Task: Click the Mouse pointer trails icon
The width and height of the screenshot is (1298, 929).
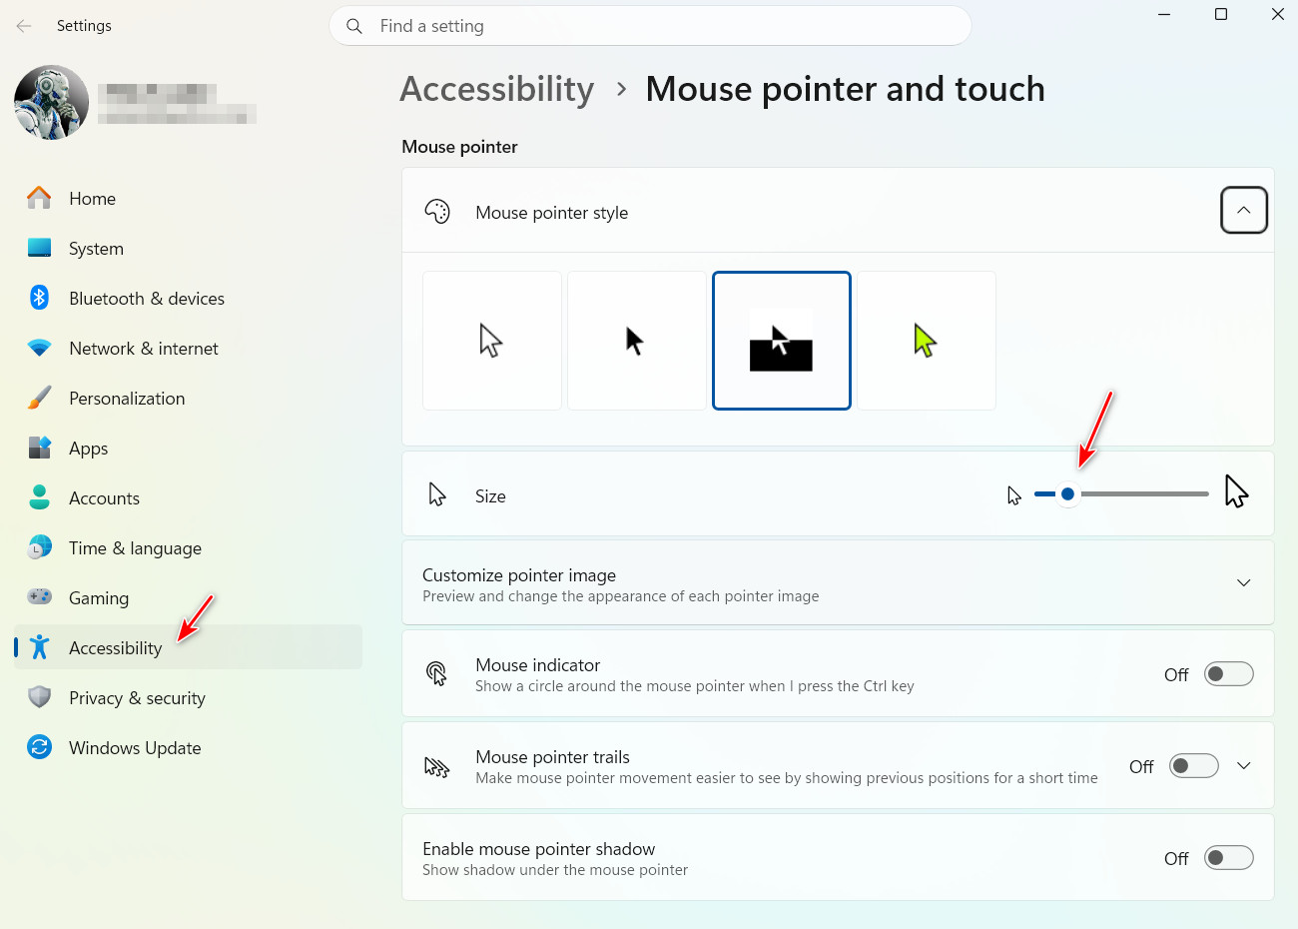Action: 437,766
